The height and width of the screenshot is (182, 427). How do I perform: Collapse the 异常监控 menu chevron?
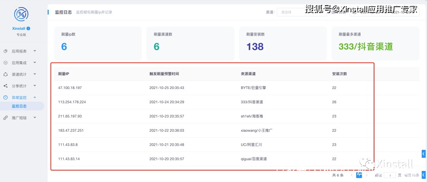pos(34,97)
